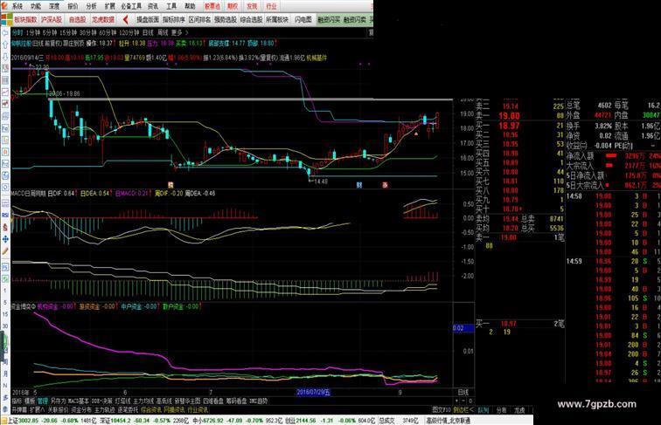Click the left arrow sidebar icon
This screenshot has width=661, height=425.
click(x=5, y=33)
